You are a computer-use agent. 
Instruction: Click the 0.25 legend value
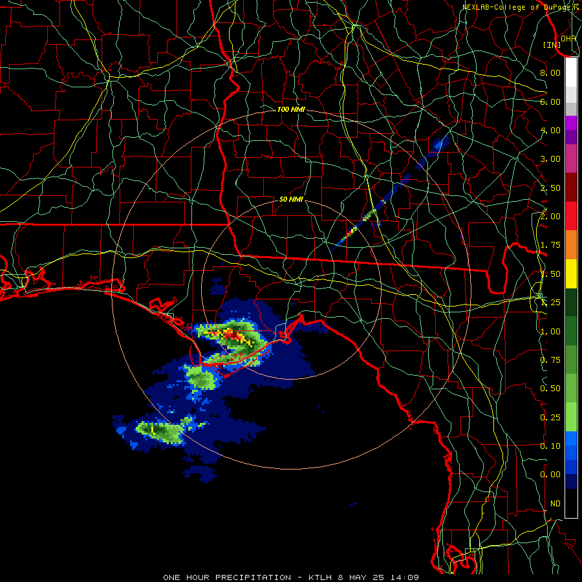pos(550,418)
